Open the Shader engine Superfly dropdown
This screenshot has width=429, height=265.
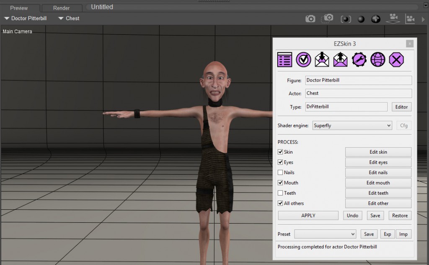pos(352,126)
